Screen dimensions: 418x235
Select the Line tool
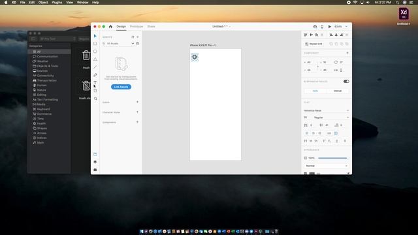point(95,67)
